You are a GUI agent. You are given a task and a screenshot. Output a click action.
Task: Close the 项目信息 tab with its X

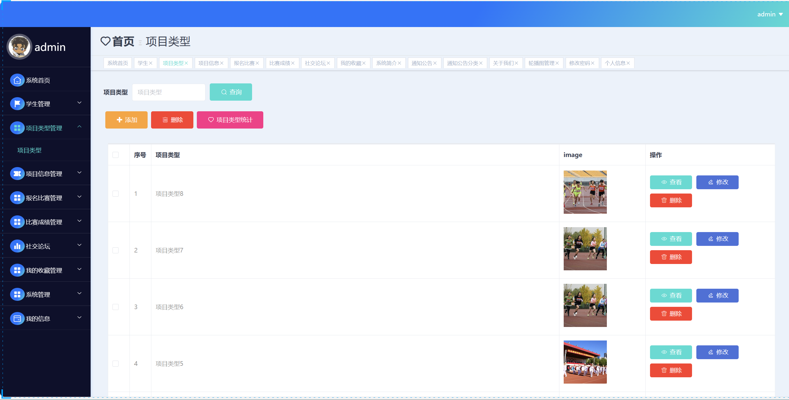tap(222, 63)
